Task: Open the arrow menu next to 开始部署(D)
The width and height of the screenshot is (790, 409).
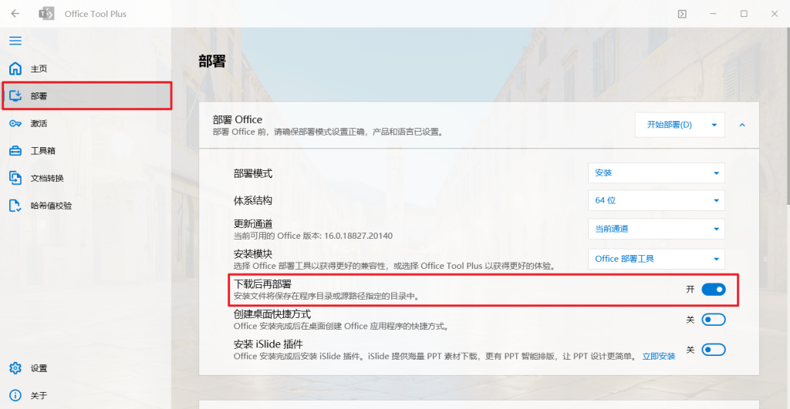Action: [714, 125]
